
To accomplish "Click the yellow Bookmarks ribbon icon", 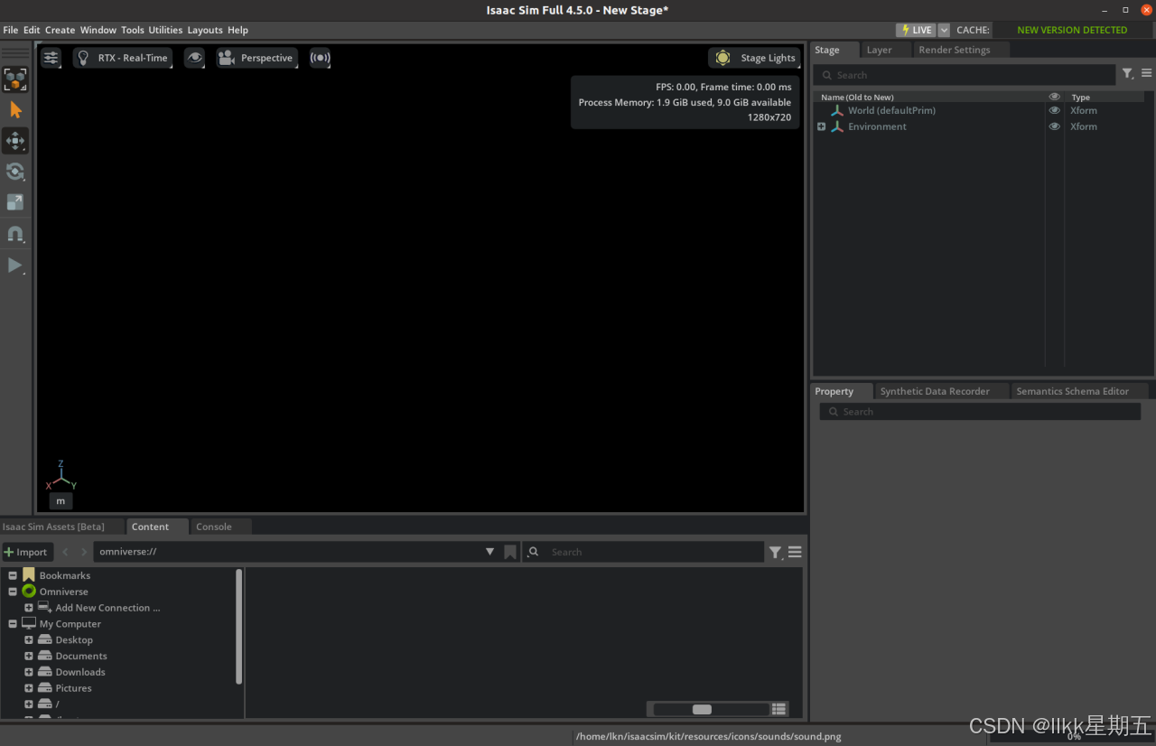I will tap(29, 575).
